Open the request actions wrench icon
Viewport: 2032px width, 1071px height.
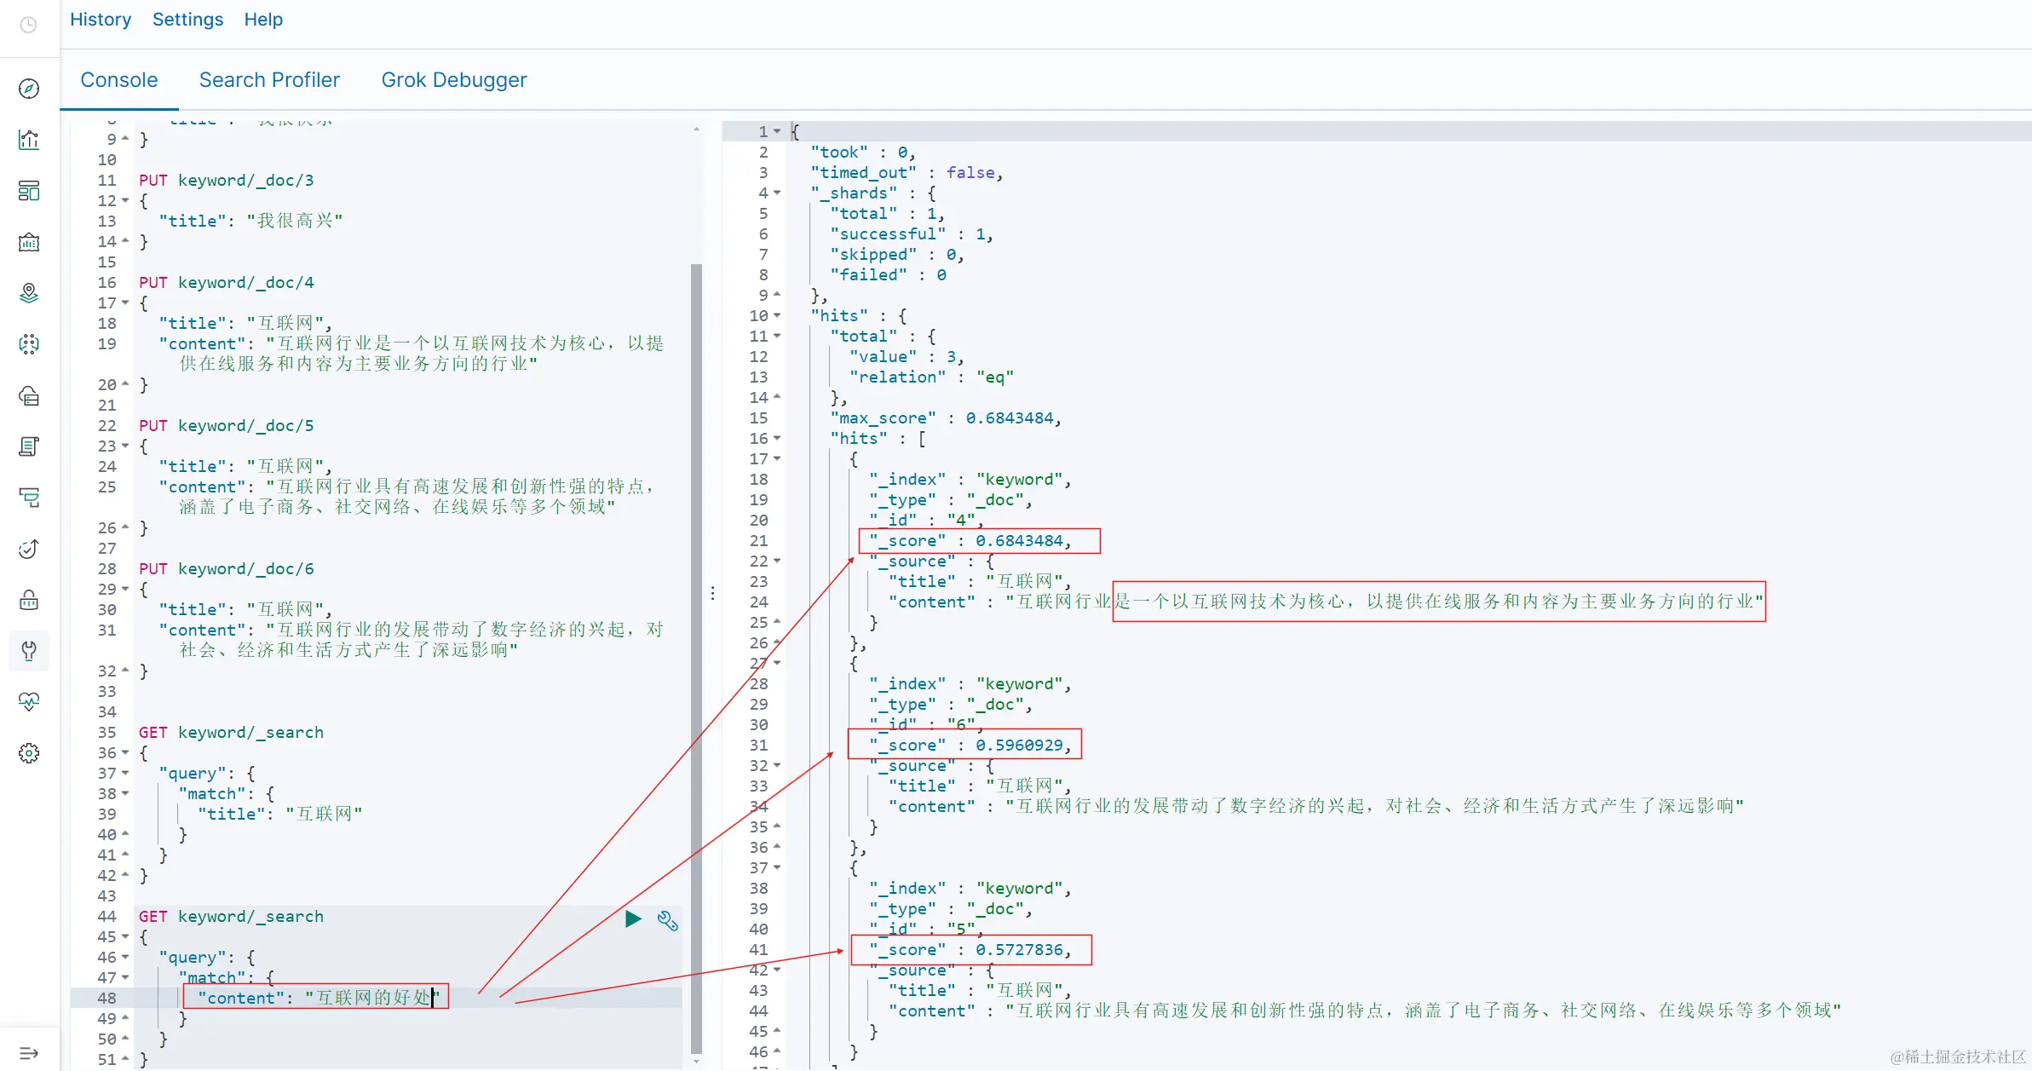[x=668, y=920]
